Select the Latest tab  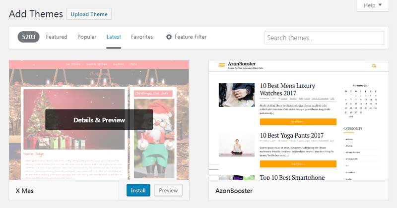click(x=114, y=37)
